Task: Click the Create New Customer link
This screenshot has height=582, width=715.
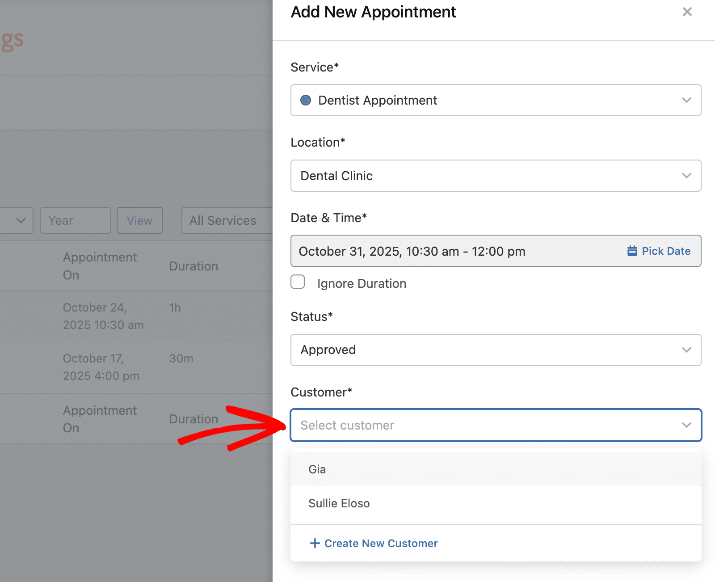Action: pos(381,543)
